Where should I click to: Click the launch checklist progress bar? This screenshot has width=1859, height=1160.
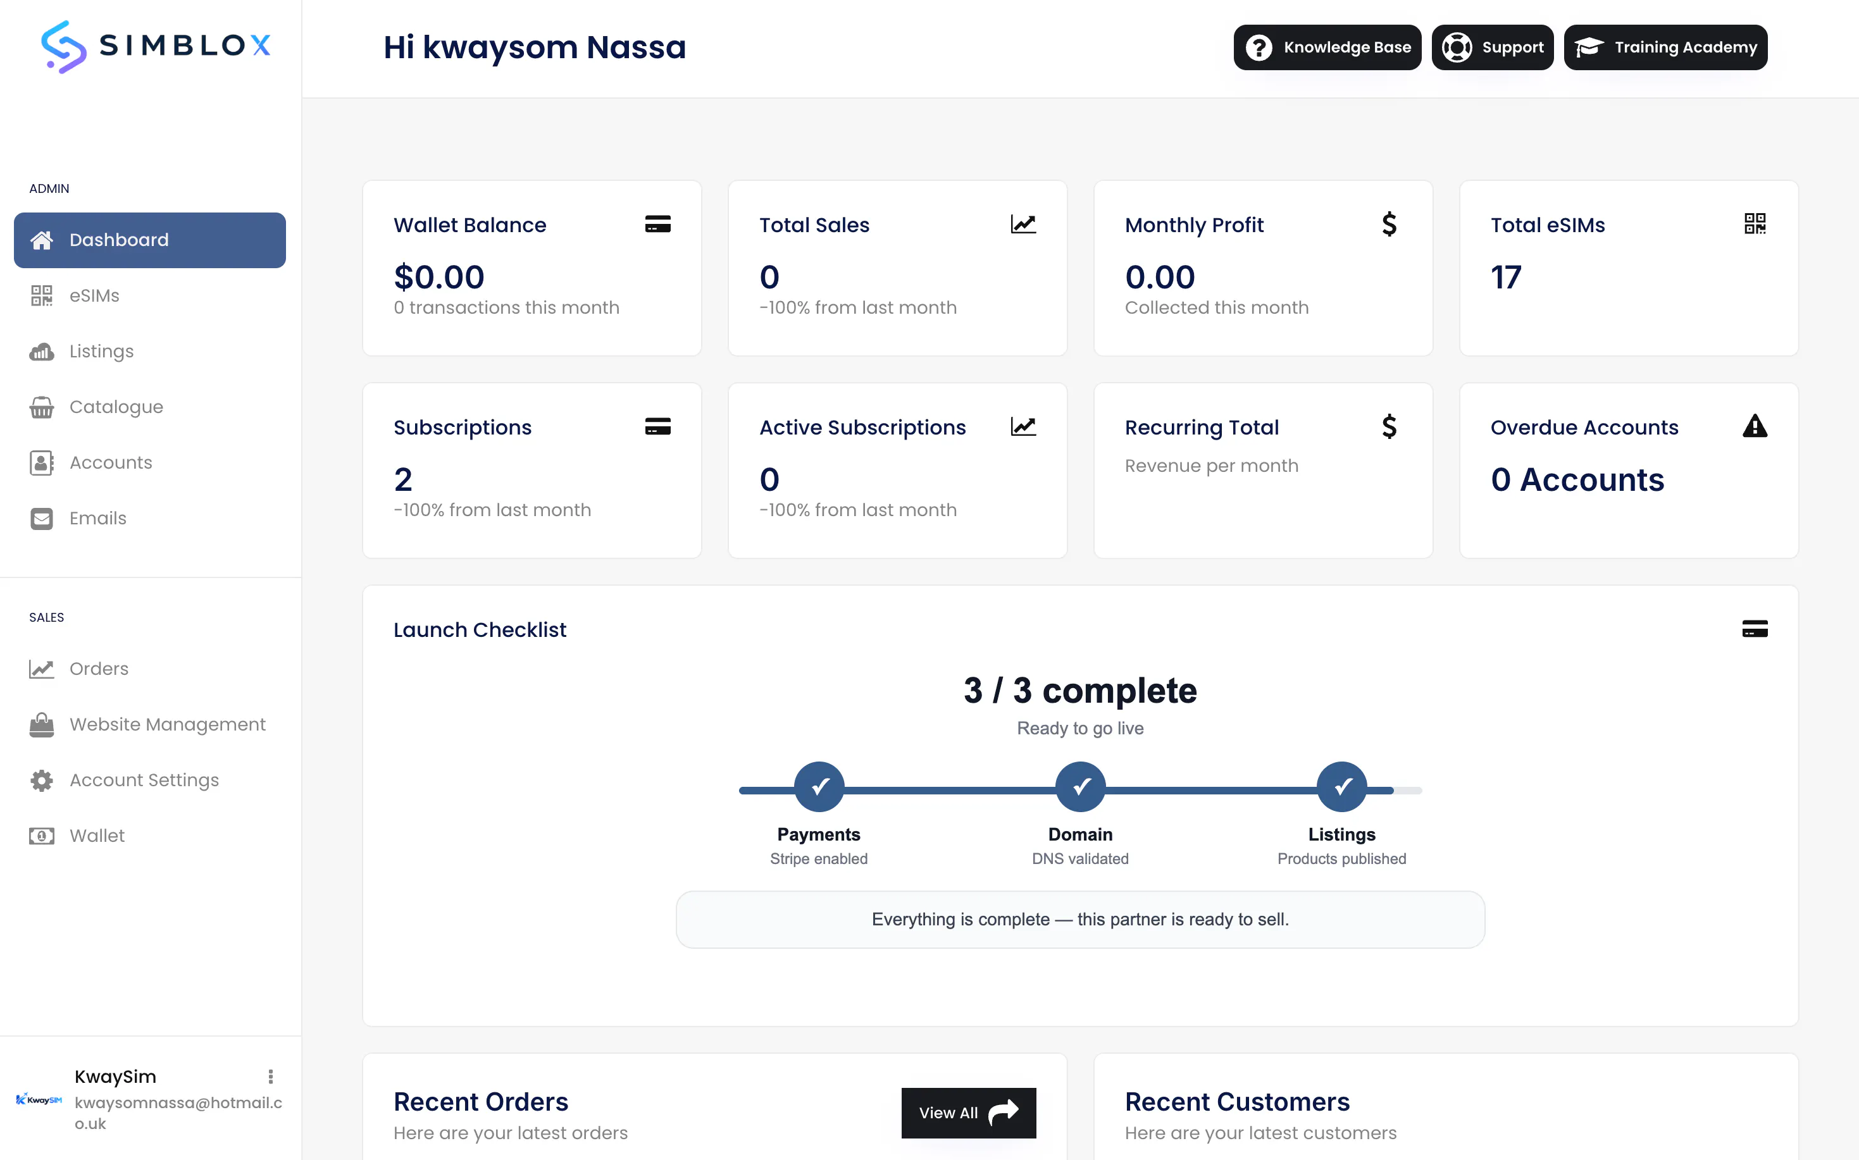(1081, 790)
